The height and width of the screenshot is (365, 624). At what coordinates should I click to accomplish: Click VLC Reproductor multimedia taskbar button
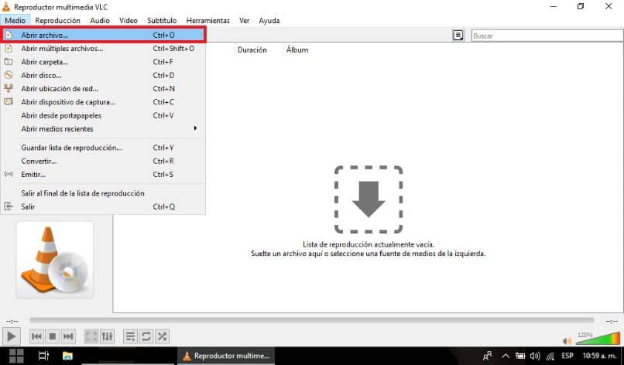(x=225, y=356)
